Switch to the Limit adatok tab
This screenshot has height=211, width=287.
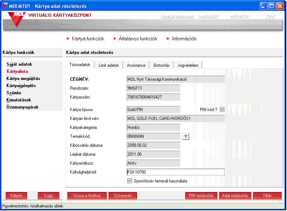109,65
